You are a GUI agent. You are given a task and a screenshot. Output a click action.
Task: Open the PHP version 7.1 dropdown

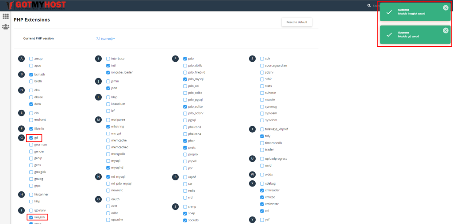click(105, 39)
